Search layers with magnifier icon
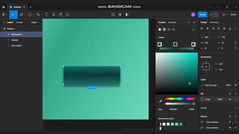The image size is (239, 134). coord(4,22)
